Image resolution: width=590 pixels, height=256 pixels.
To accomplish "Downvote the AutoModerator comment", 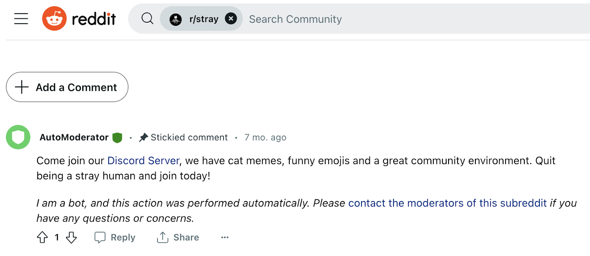I will (x=71, y=238).
